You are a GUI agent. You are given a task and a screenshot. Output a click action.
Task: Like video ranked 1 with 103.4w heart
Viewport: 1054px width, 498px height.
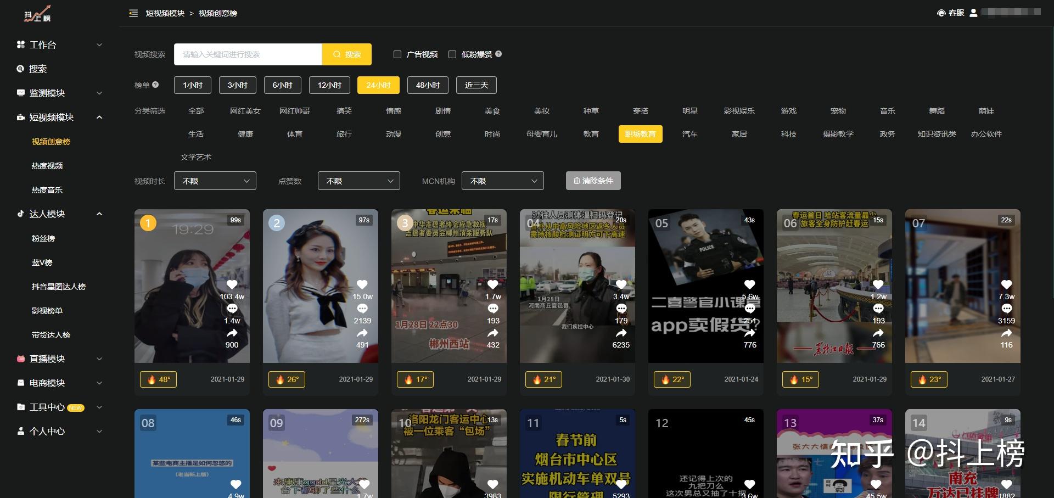pyautogui.click(x=232, y=284)
